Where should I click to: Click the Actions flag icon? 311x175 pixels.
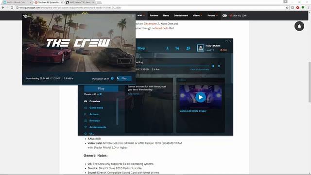pos(86,114)
